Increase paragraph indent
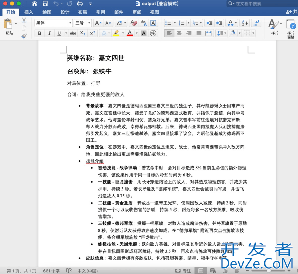 (219, 23)
